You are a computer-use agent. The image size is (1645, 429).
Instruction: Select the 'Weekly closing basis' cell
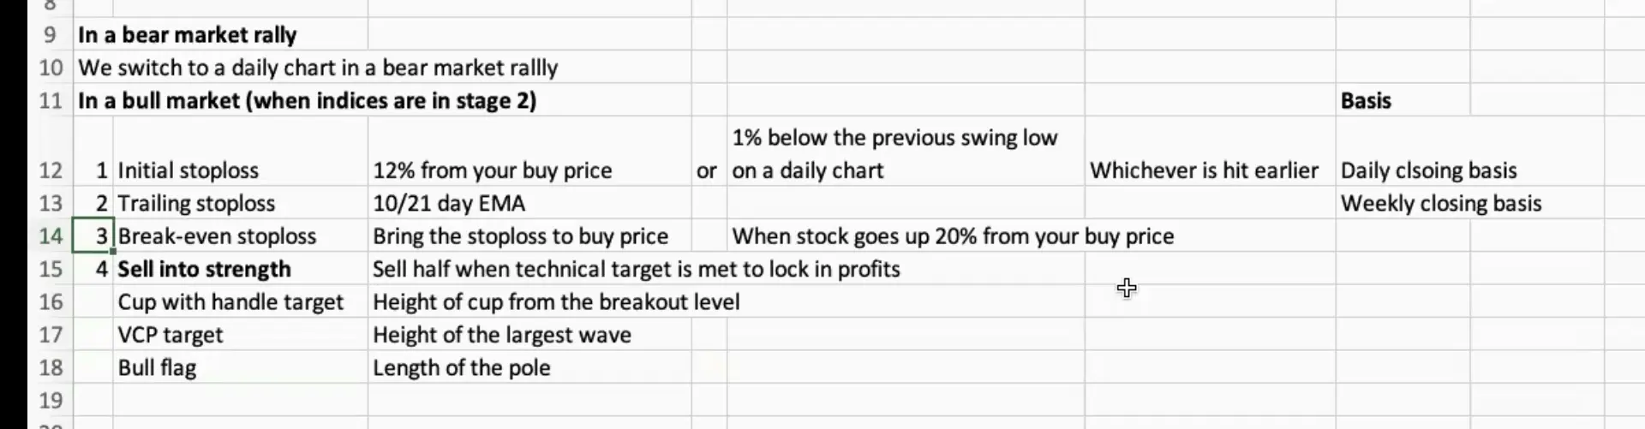[1469, 204]
